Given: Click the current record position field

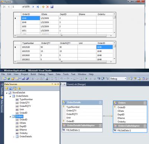Looking at the screenshot, I should coord(17,7).
